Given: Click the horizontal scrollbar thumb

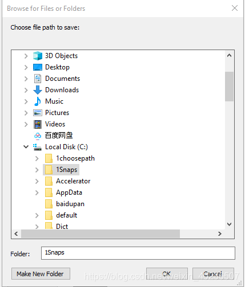Looking at the screenshot, I should (101, 233).
